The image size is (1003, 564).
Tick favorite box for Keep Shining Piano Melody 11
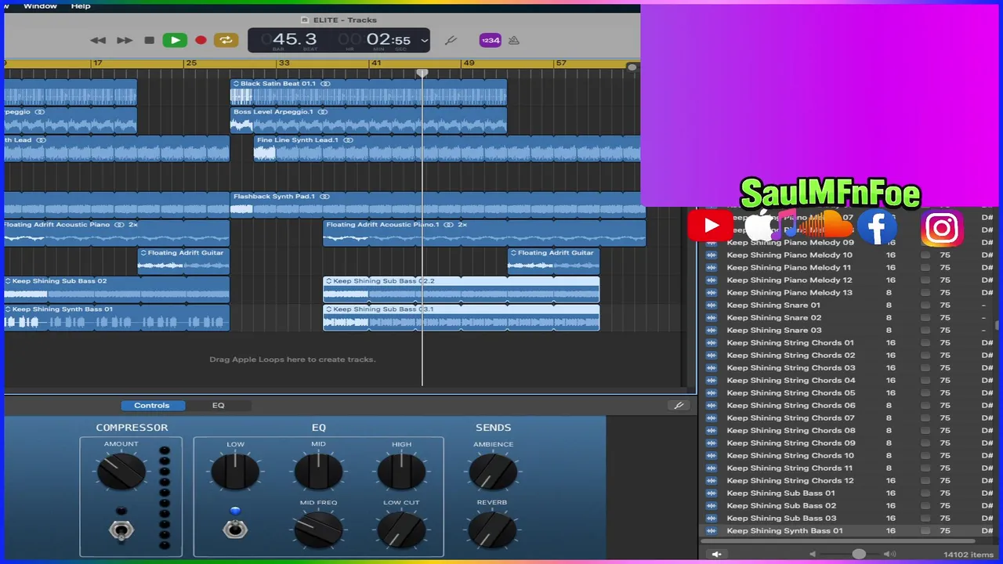[925, 267]
